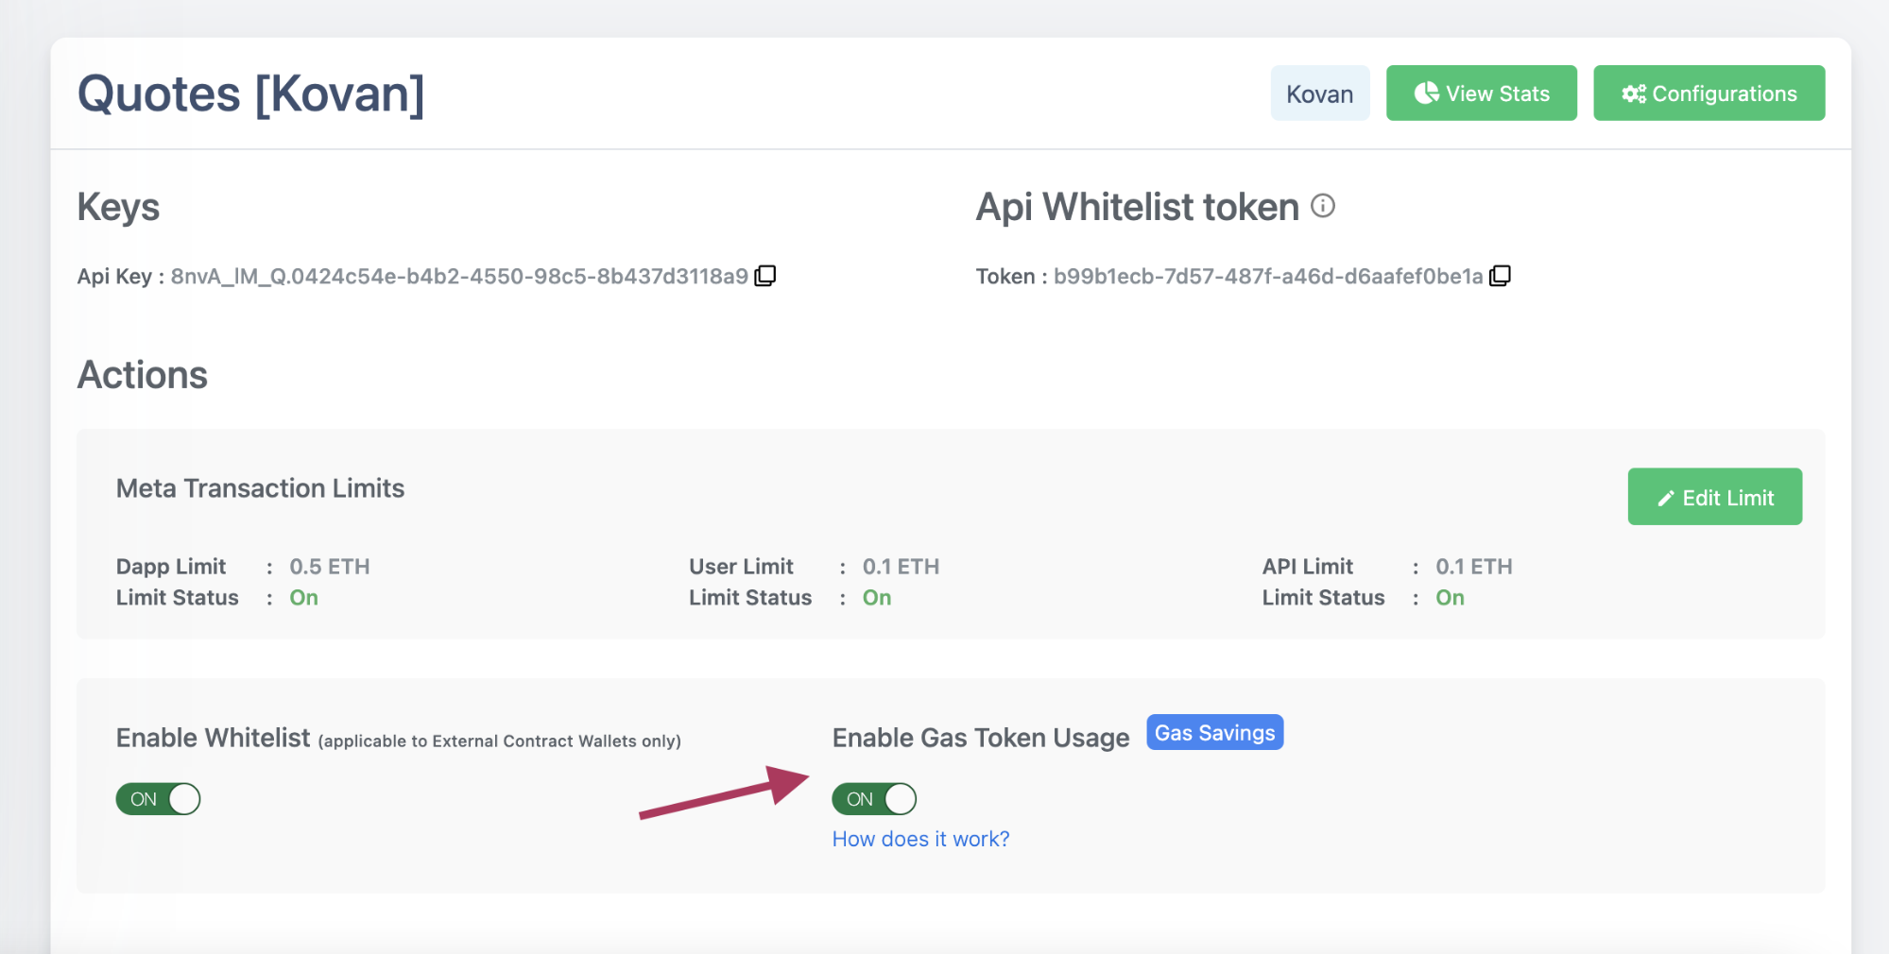Open the Configurations page
1889x954 pixels.
coord(1709,94)
